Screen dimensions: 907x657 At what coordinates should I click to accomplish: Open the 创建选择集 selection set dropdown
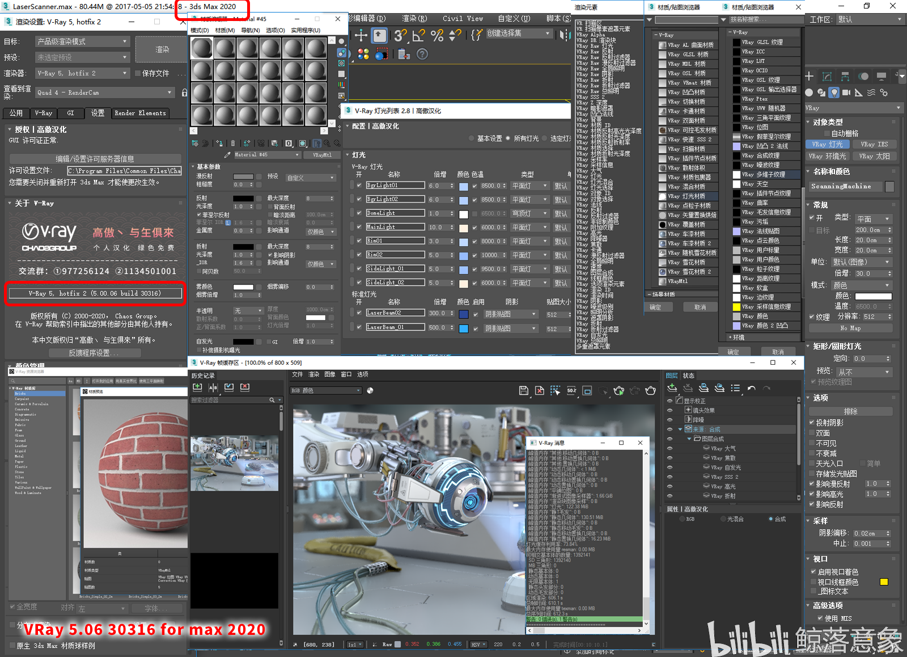click(519, 33)
